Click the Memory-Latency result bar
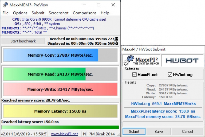This screenshot has height=137, width=205. pyautogui.click(x=60, y=111)
